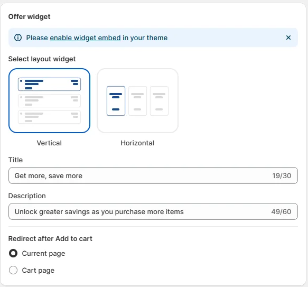Image resolution: width=308 pixels, height=287 pixels.
Task: Click the 49/60 character counter in Description
Action: (281, 211)
